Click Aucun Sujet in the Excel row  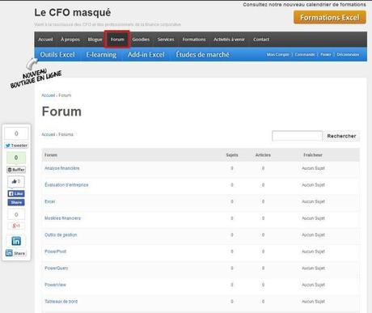(313, 201)
